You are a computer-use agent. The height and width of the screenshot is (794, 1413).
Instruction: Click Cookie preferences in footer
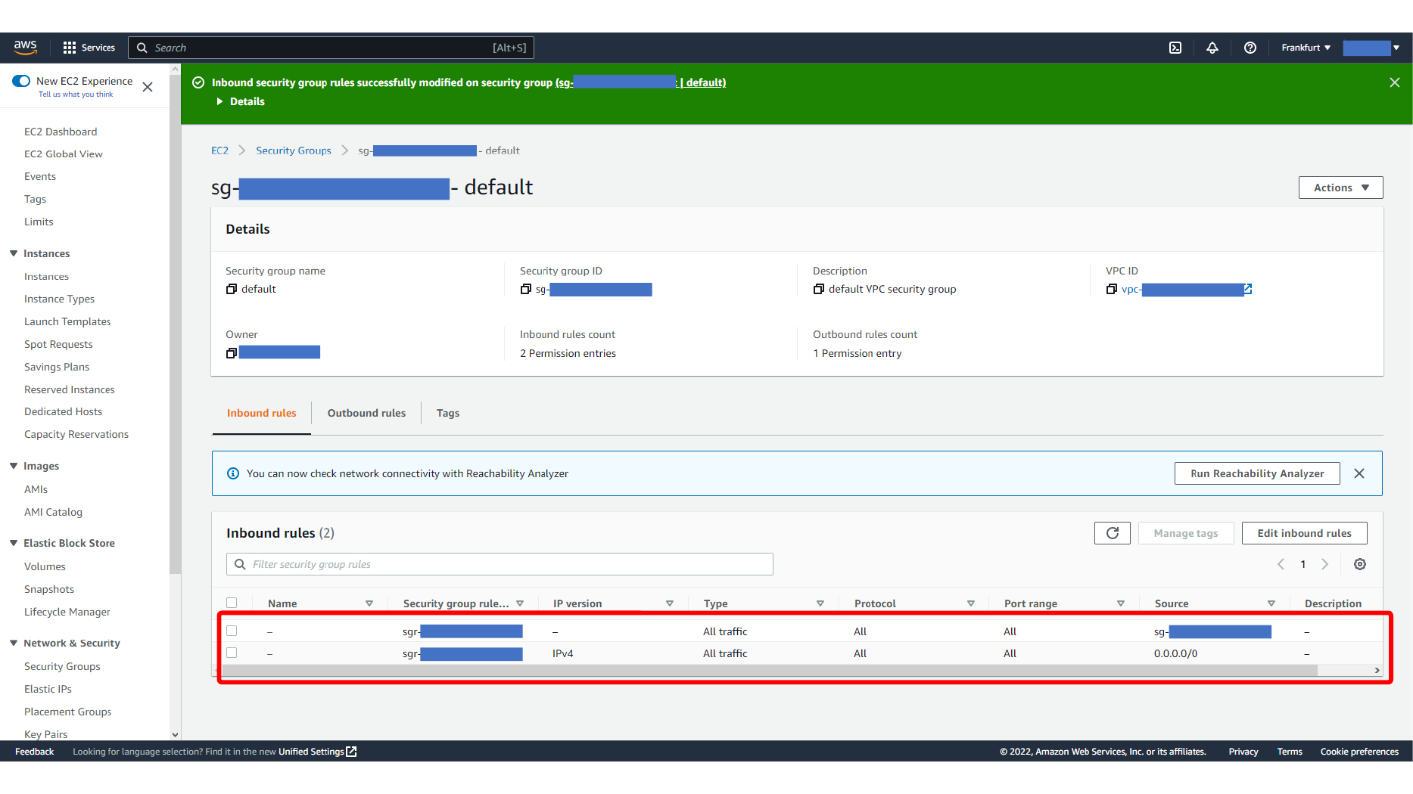[x=1359, y=752]
